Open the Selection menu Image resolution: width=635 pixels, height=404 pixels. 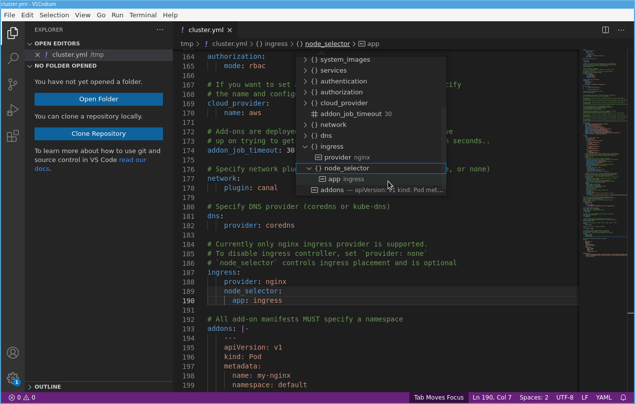54,15
